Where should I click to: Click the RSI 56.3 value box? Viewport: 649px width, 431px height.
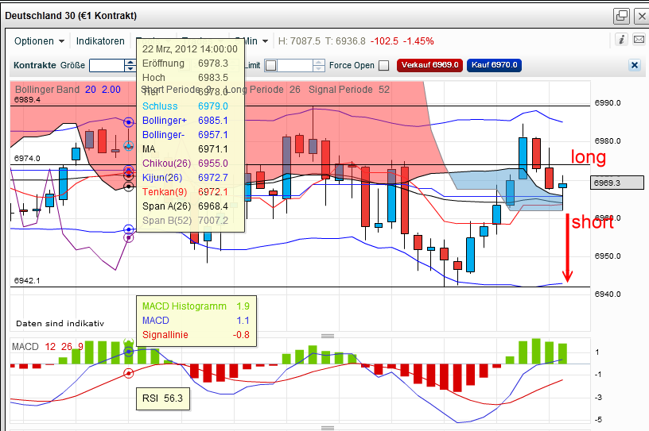pyautogui.click(x=163, y=398)
